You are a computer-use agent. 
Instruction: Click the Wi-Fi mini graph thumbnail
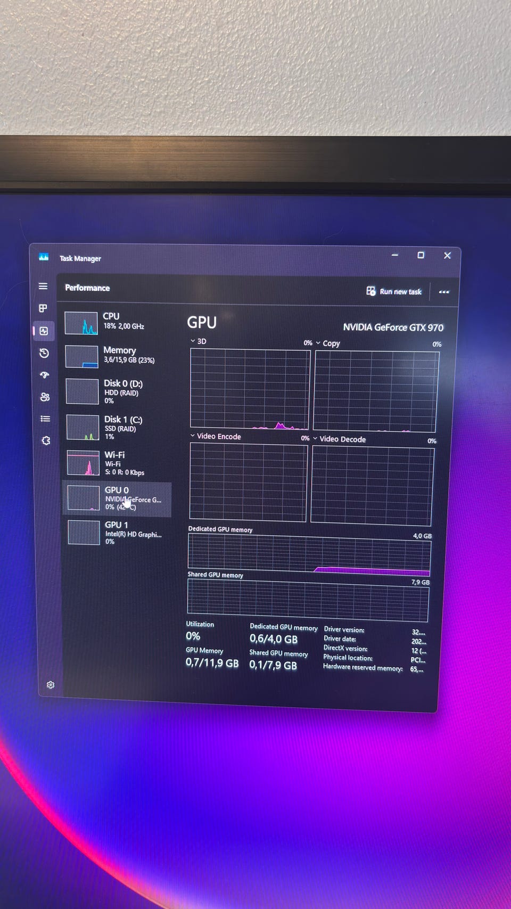(x=83, y=463)
